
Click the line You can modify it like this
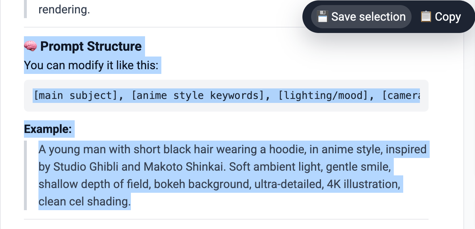pos(92,66)
